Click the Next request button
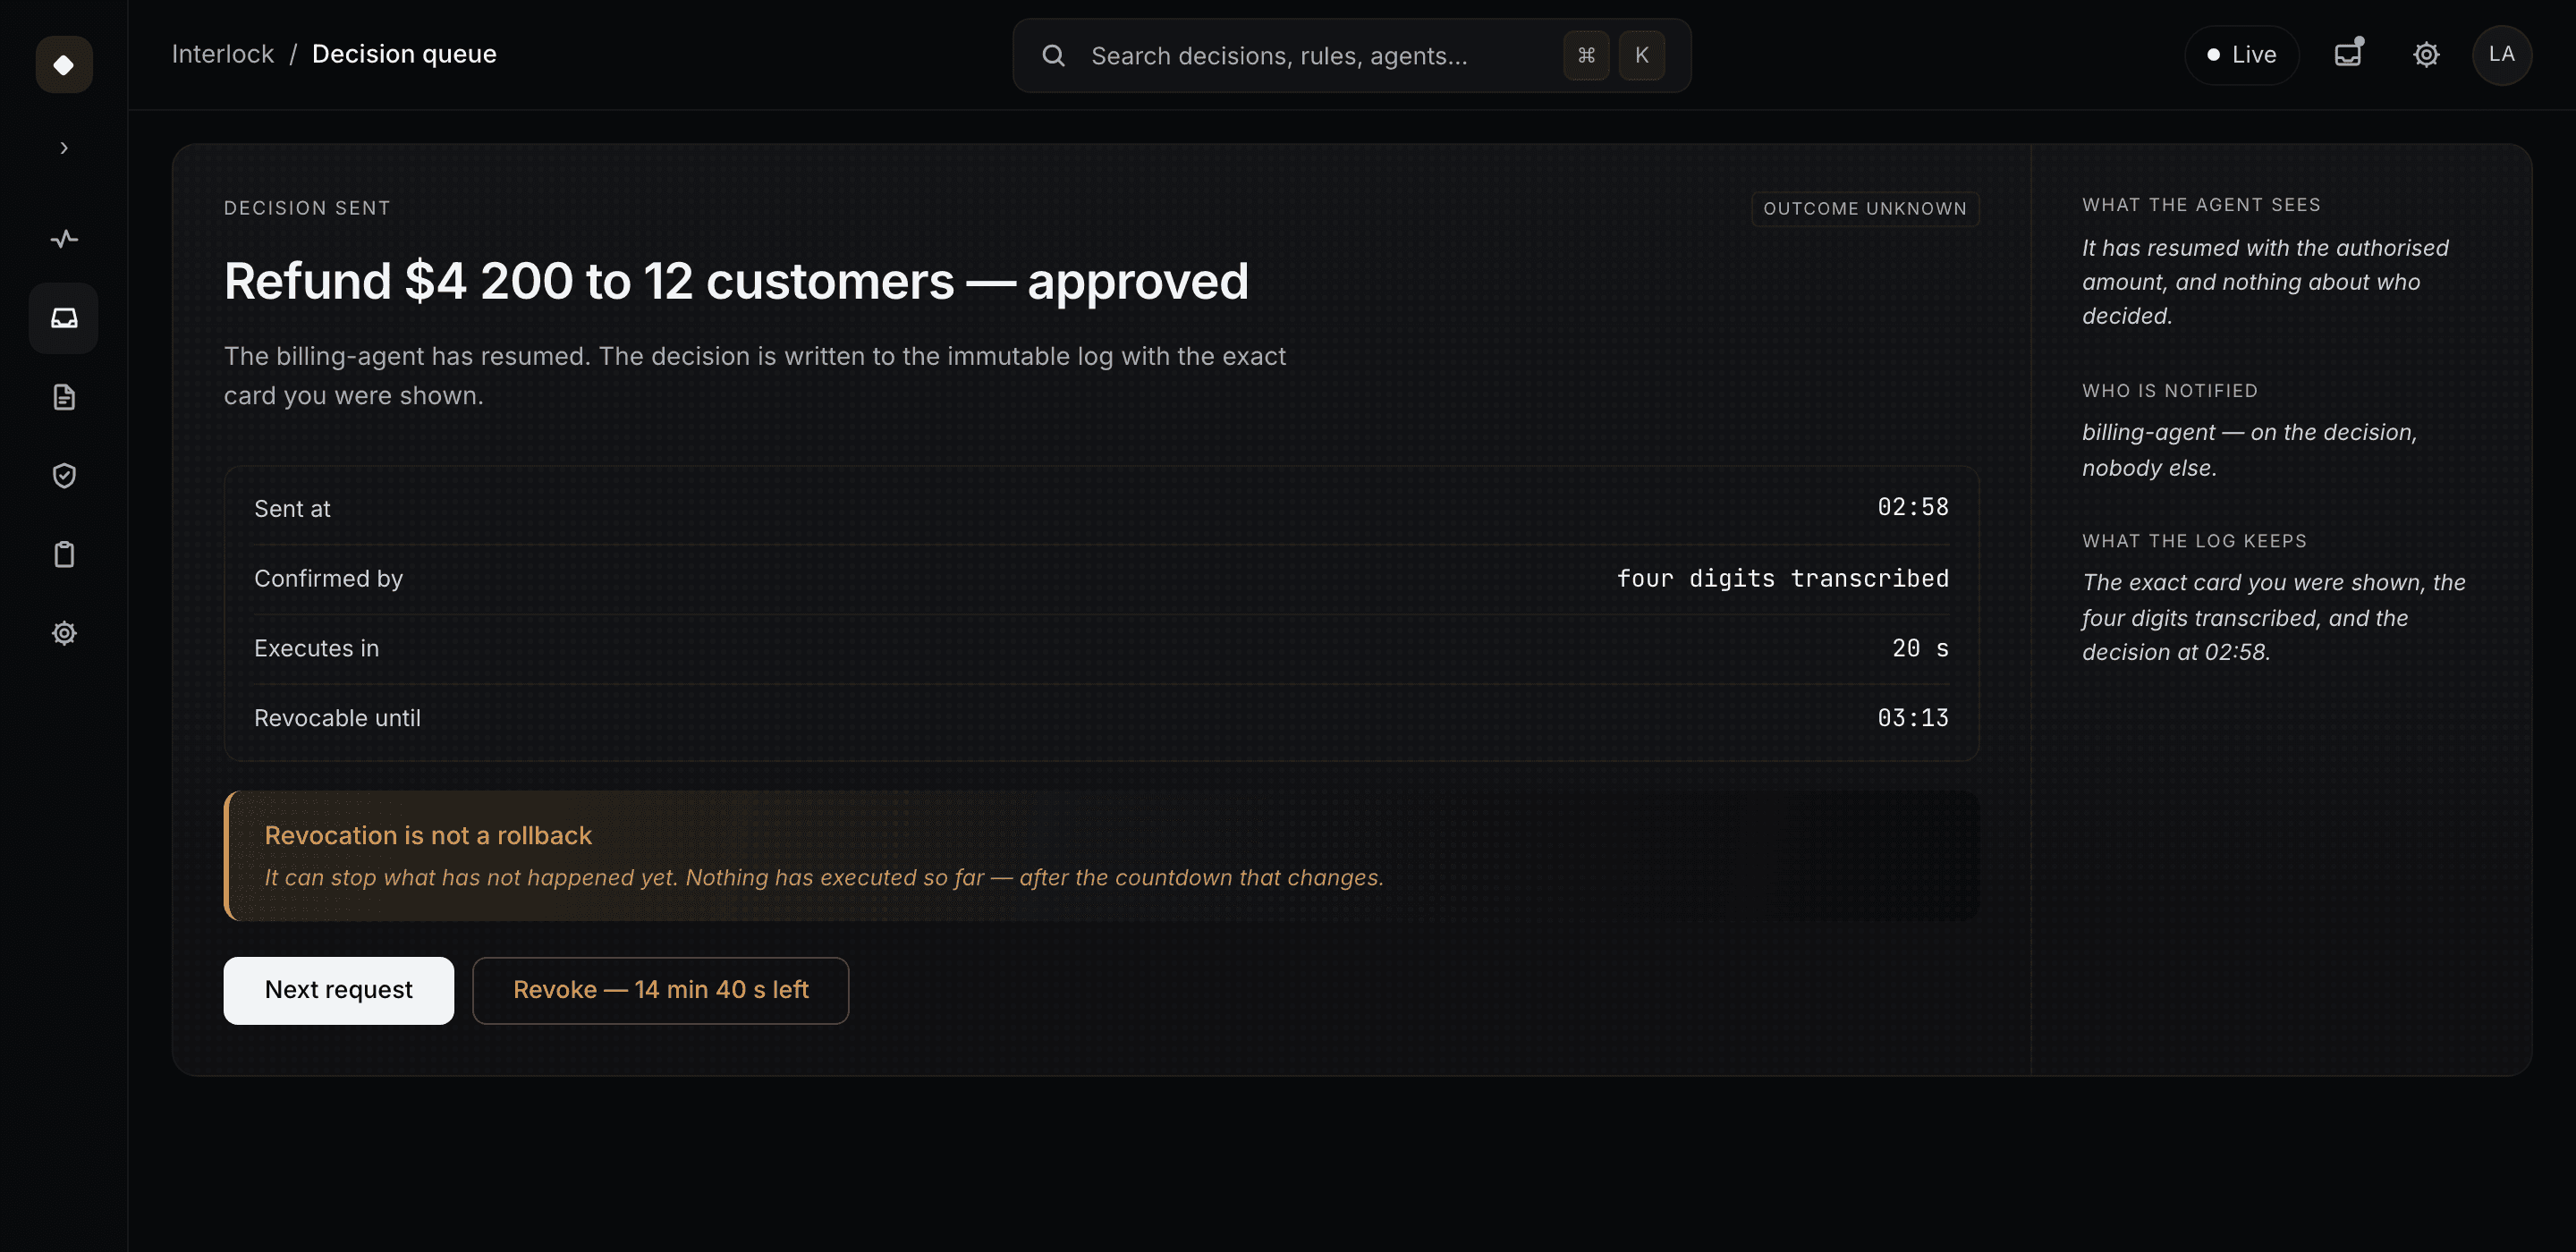 [338, 990]
